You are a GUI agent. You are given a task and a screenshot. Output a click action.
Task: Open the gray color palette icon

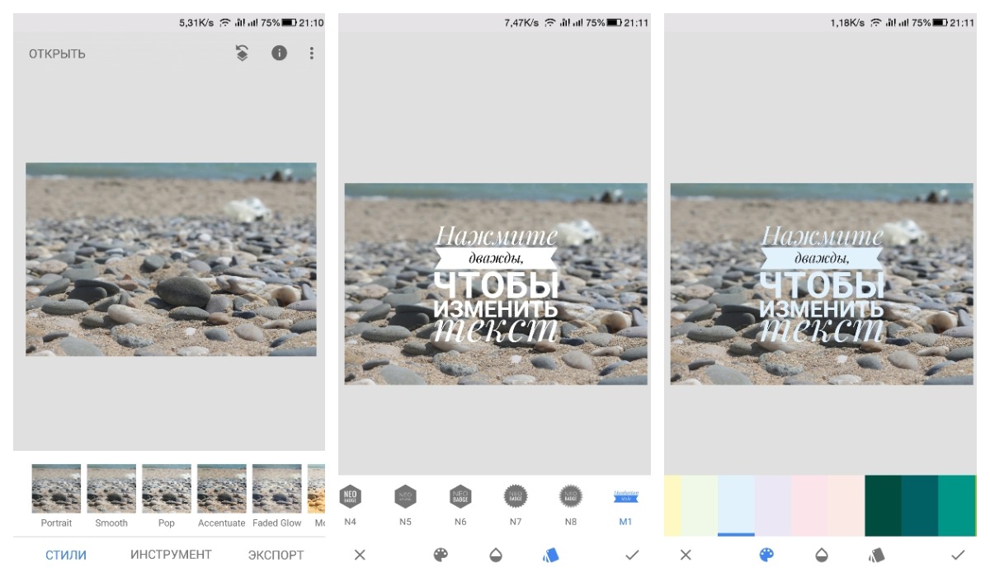(441, 556)
